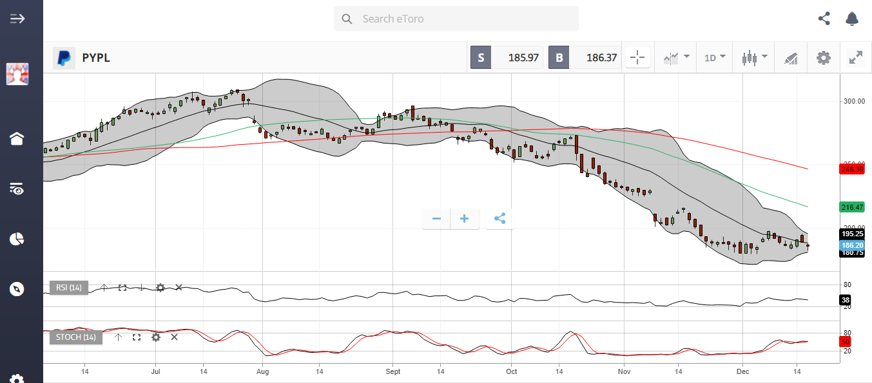872x383 pixels.
Task: Zoom out the chart with the minus button
Action: click(436, 219)
